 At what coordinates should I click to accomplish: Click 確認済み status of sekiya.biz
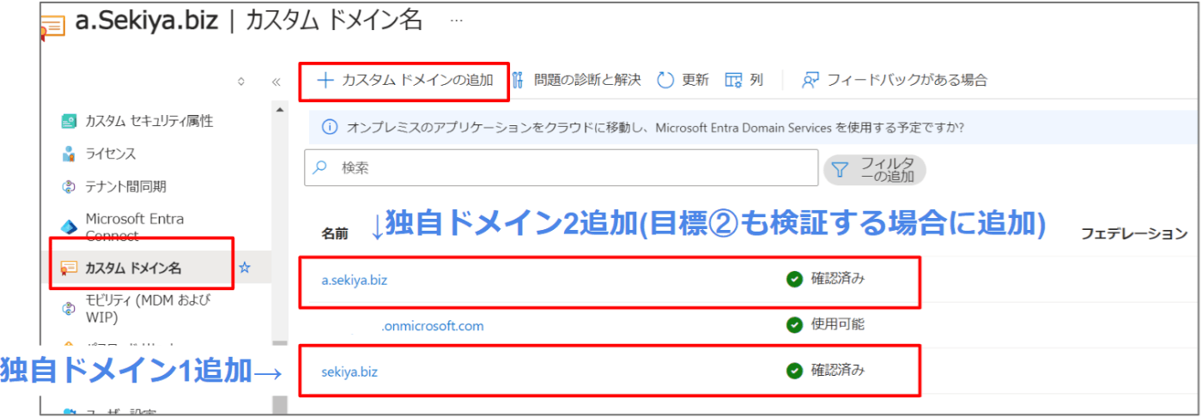(x=826, y=371)
